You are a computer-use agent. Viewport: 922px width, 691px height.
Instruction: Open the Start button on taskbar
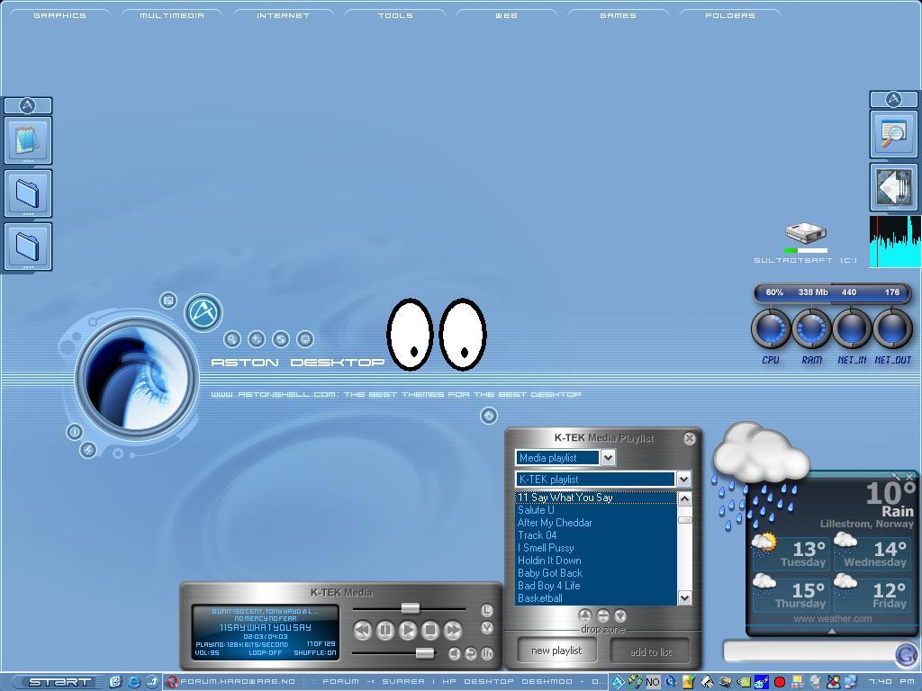[58, 682]
